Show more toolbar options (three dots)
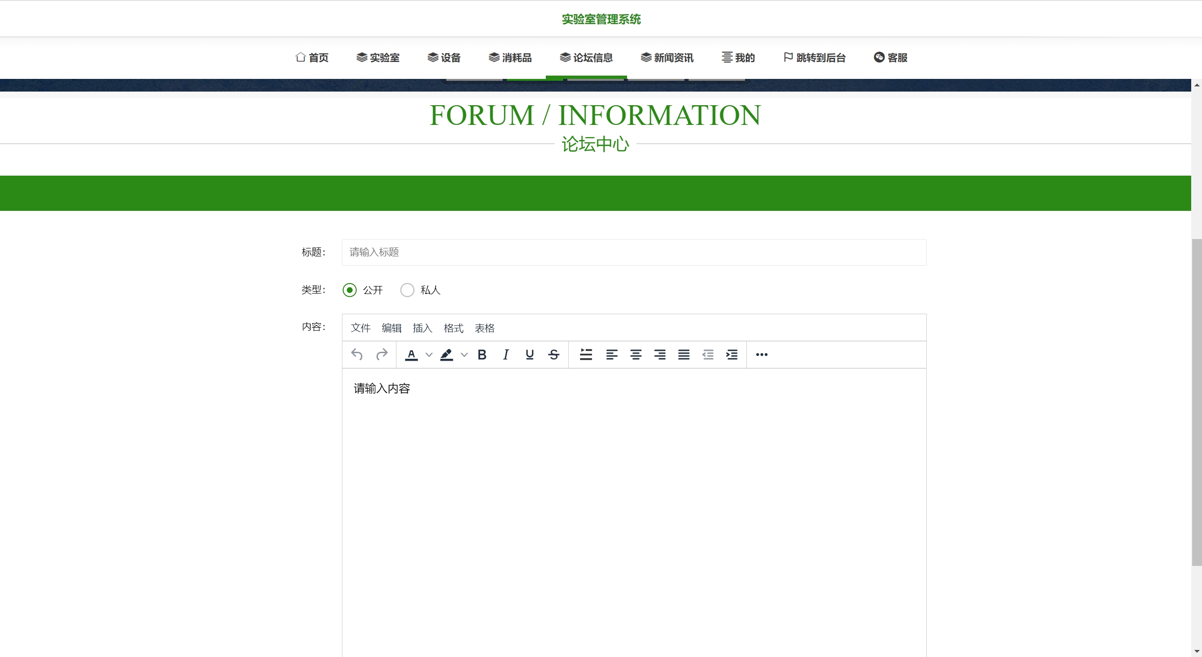This screenshot has height=657, width=1202. [761, 355]
